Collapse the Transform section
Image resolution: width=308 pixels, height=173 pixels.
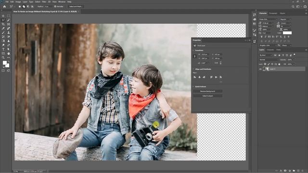[x=193, y=50]
